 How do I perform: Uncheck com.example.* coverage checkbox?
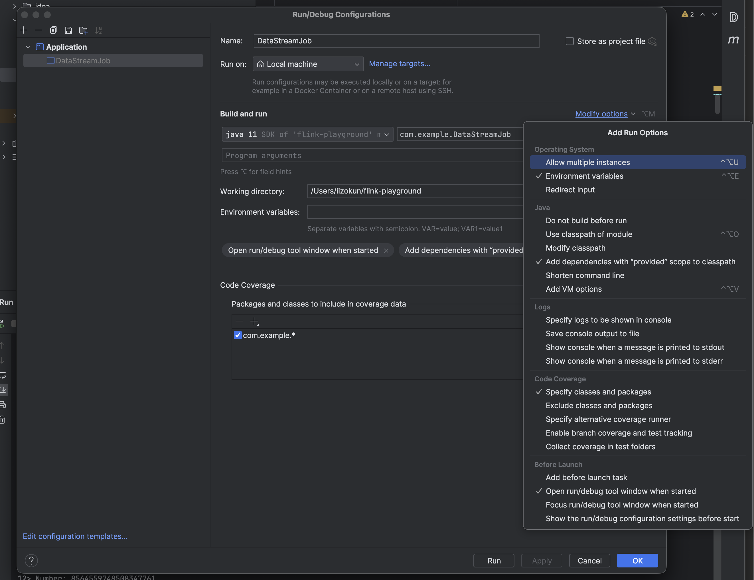pyautogui.click(x=238, y=335)
